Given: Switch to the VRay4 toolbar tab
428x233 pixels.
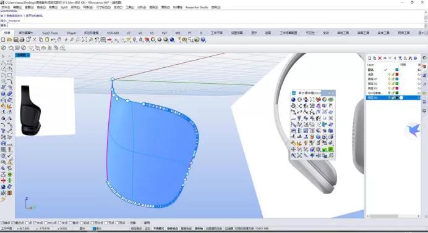Looking at the screenshot, I should pos(71,33).
